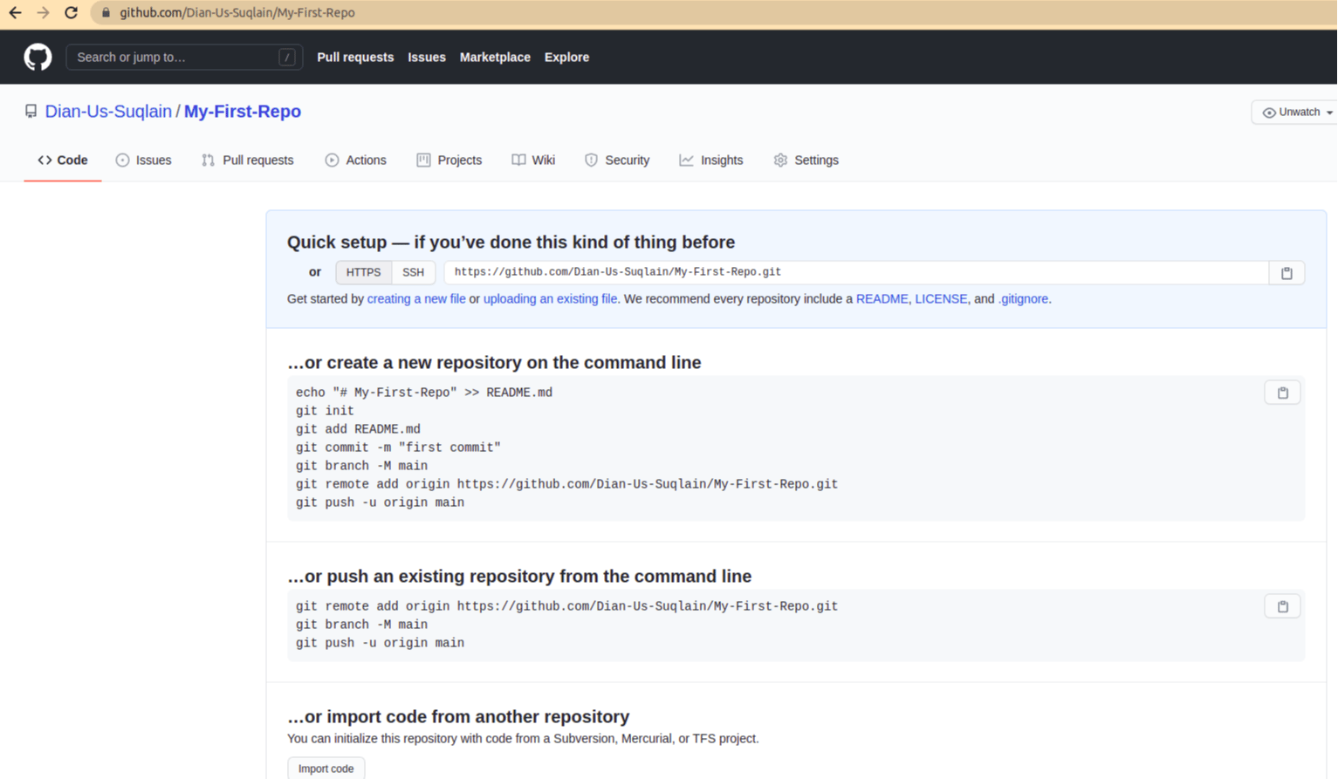
Task: Open the Unwatch dropdown arrow
Action: (1329, 113)
